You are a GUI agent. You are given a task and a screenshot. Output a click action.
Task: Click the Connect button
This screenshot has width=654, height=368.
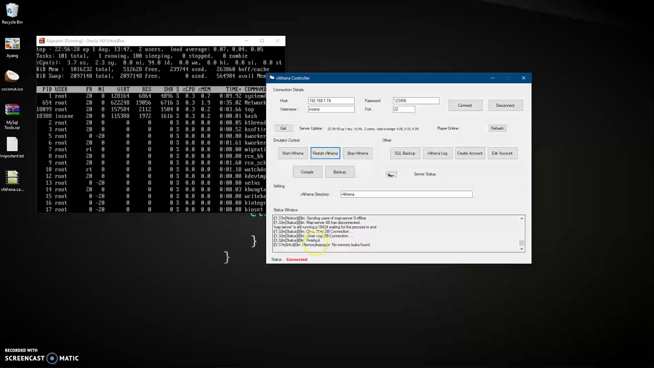465,105
